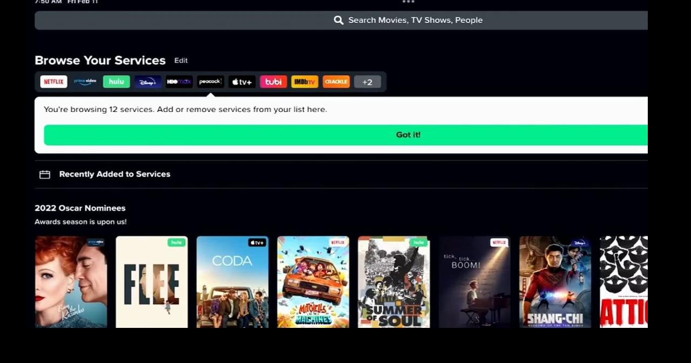Expand the +2 hidden services
This screenshot has height=363, width=691.
coord(367,82)
